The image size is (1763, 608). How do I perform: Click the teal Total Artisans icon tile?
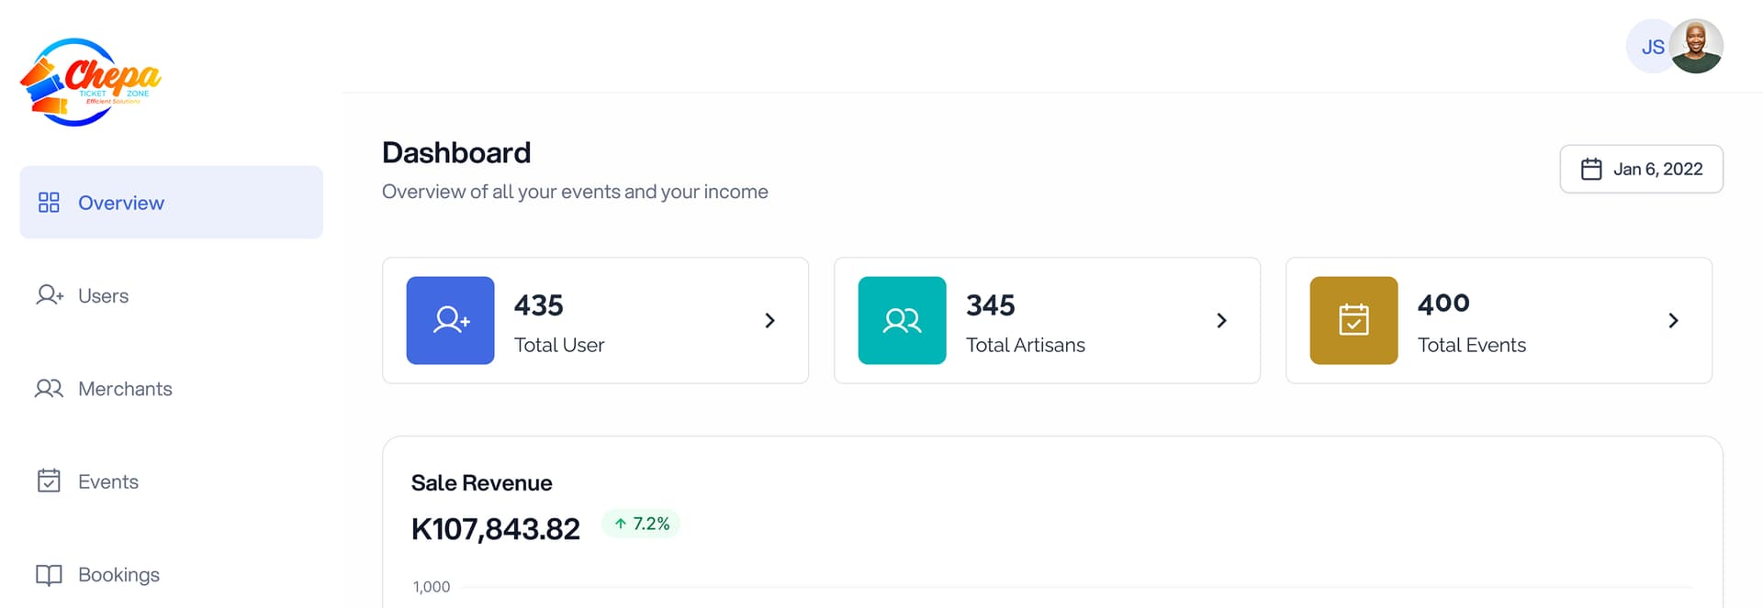pos(902,320)
